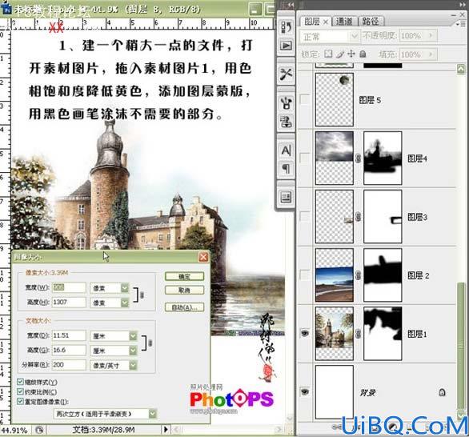Open the Layers panel options menu icon
This screenshot has width=469, height=437.
coord(462,24)
